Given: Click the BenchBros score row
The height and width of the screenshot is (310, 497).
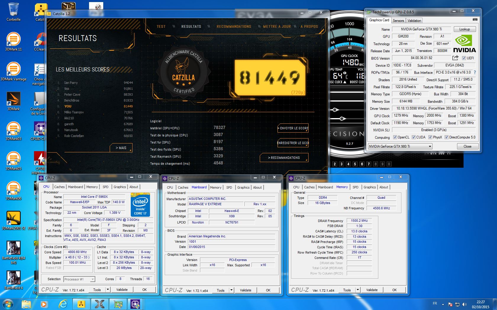Looking at the screenshot, I should pos(95,100).
